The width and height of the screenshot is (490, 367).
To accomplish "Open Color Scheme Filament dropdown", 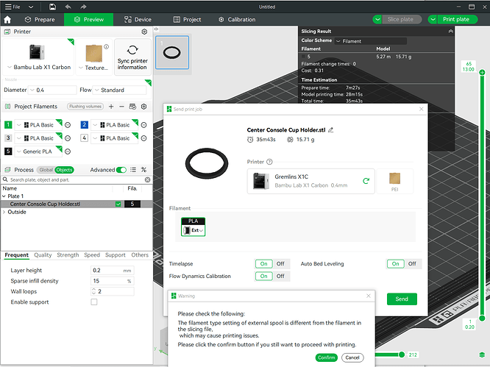I will tap(371, 41).
